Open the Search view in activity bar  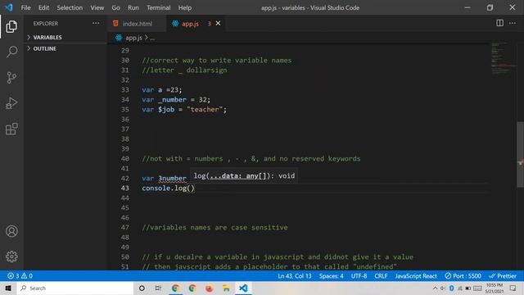coord(11,52)
